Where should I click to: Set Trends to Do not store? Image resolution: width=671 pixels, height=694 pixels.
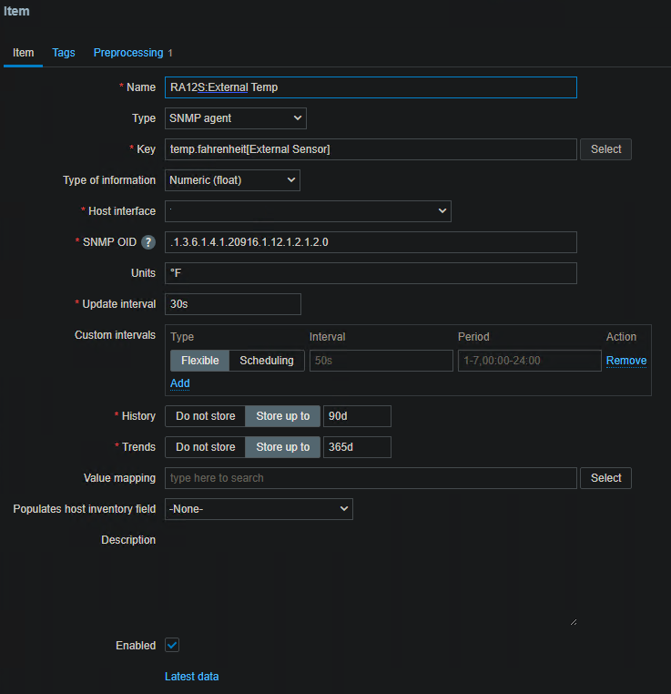(x=205, y=447)
